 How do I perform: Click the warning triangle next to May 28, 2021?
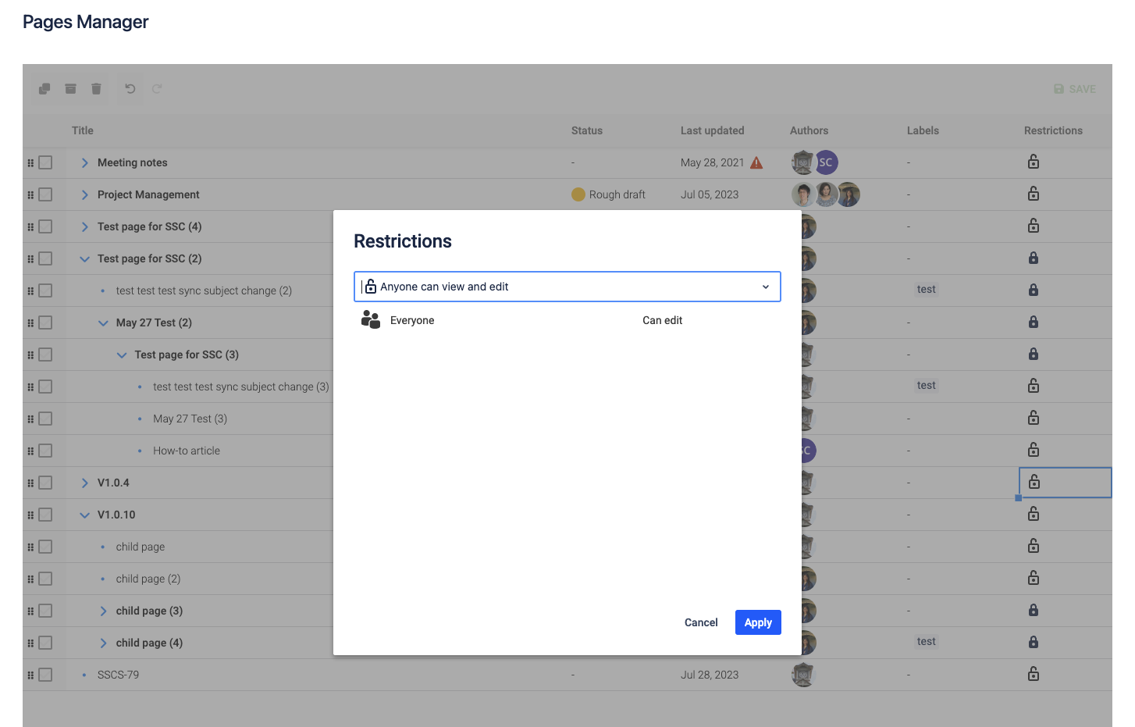tap(756, 163)
